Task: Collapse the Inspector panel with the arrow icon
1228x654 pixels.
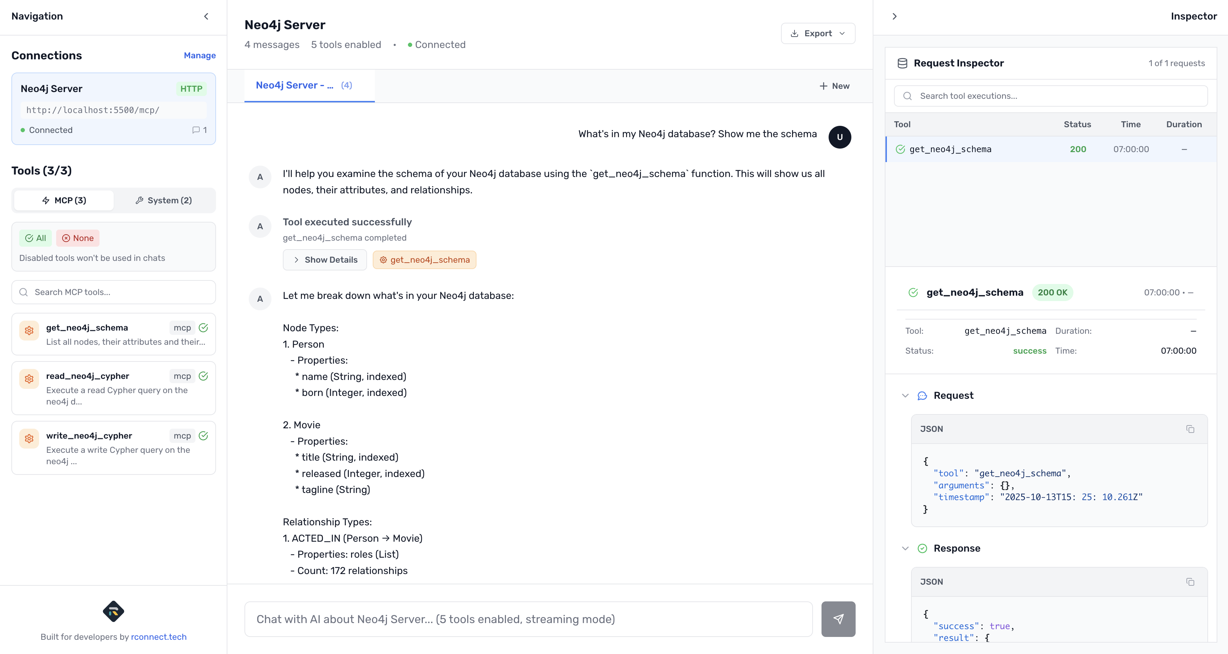Action: point(894,16)
